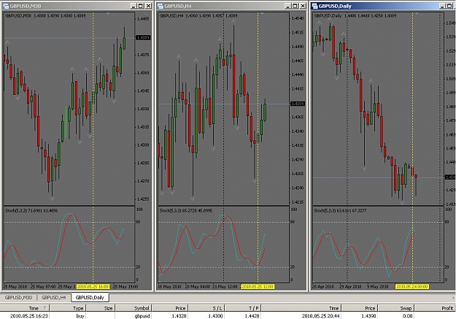Click the close time cell 2010.05.25 20:44

click(x=321, y=316)
